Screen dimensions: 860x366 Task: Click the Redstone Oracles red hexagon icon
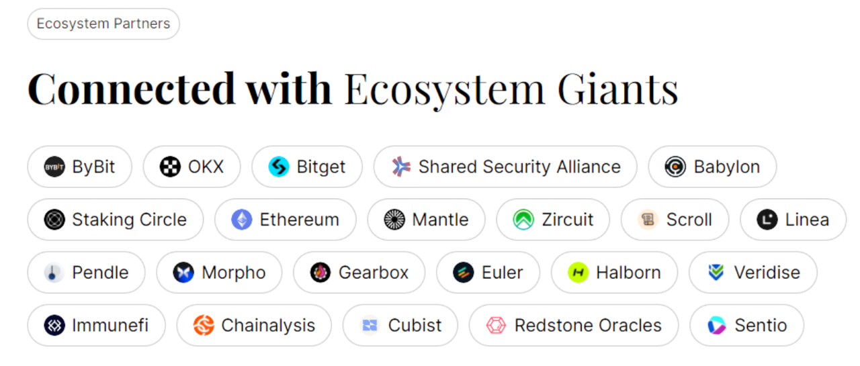[496, 326]
